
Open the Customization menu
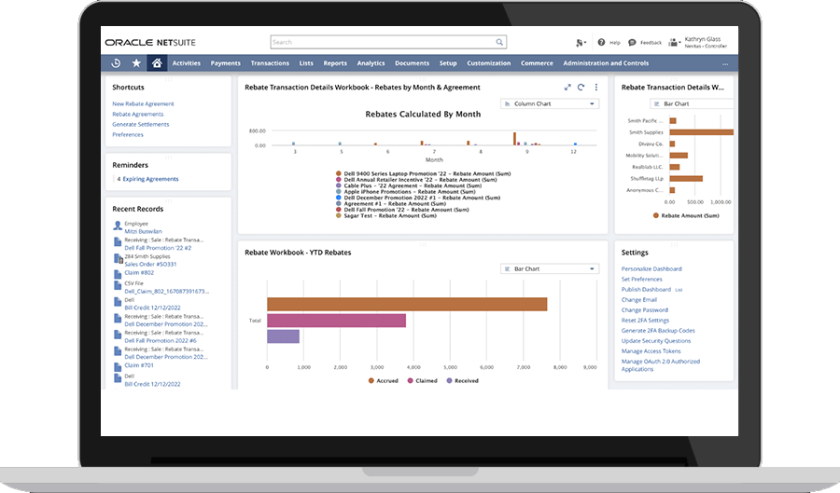[488, 63]
